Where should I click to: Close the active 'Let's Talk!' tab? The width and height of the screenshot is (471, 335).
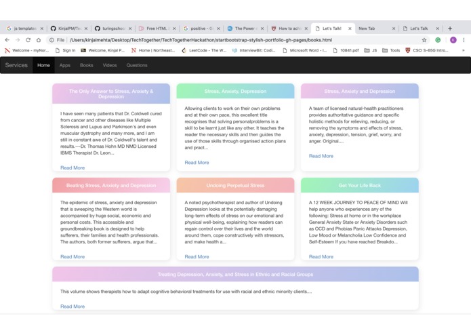point(350,28)
